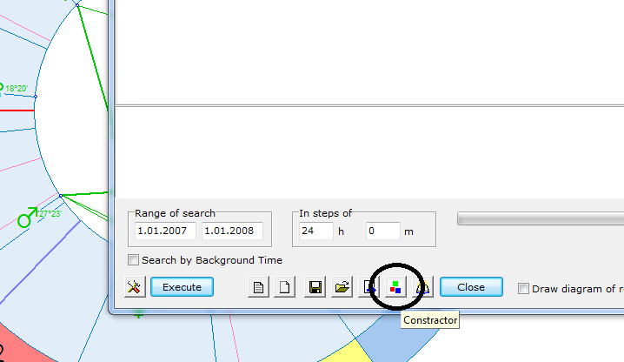This screenshot has width=624, height=362.
Task: Click the open folder icon
Action: tap(342, 288)
